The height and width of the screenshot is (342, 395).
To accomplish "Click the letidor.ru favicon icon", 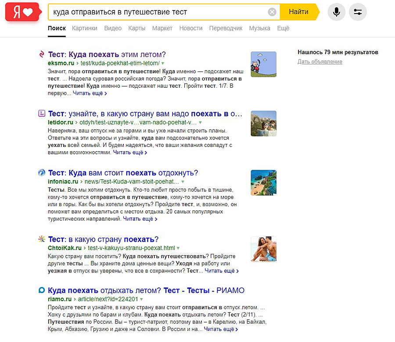I will (42, 114).
